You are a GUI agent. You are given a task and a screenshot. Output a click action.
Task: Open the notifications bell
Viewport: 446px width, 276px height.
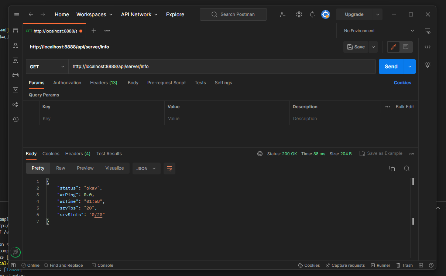[312, 14]
